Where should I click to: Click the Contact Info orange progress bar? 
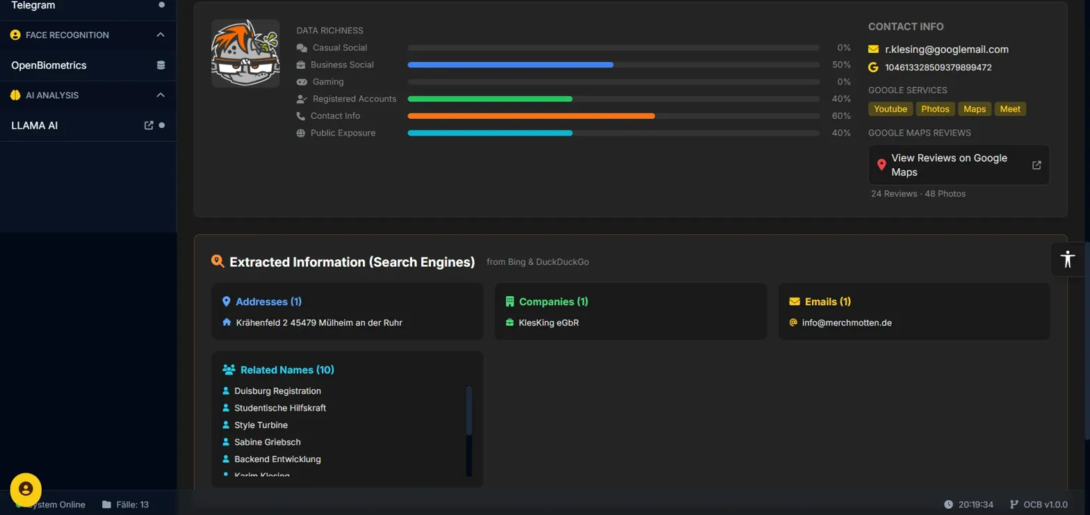(531, 116)
